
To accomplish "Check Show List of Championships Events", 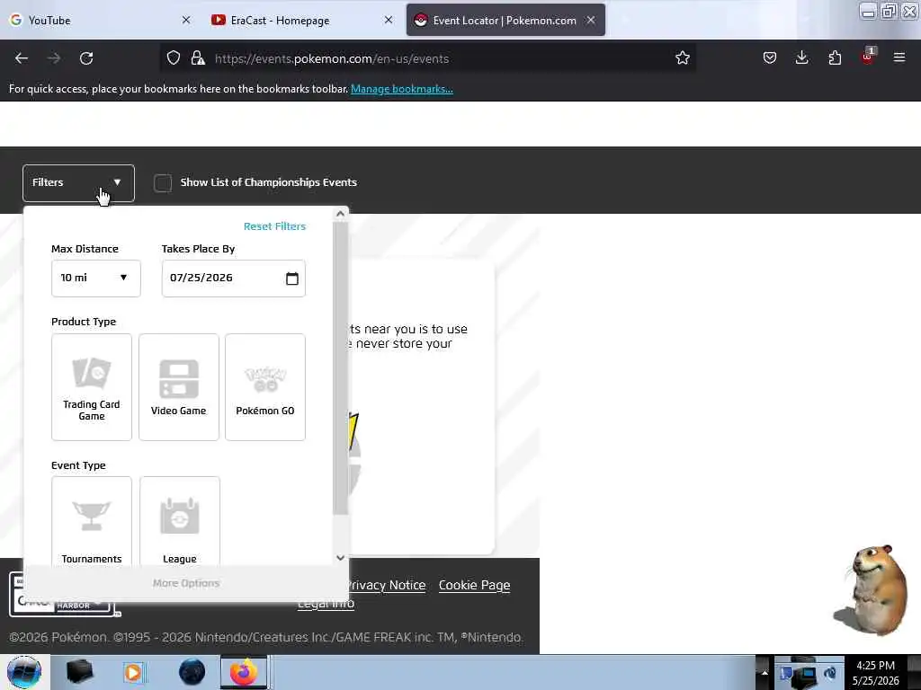I will (163, 183).
